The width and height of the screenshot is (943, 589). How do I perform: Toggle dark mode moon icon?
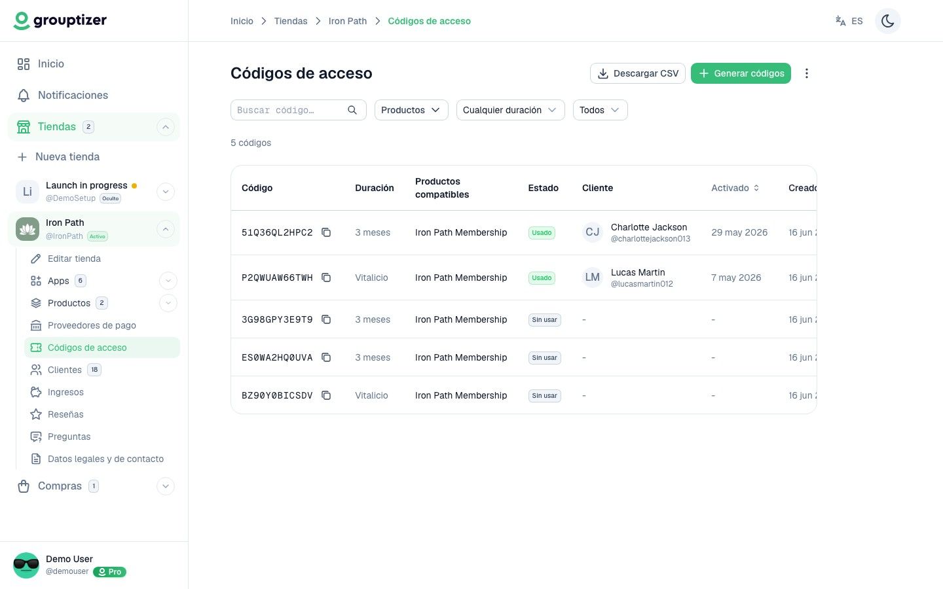(x=887, y=21)
